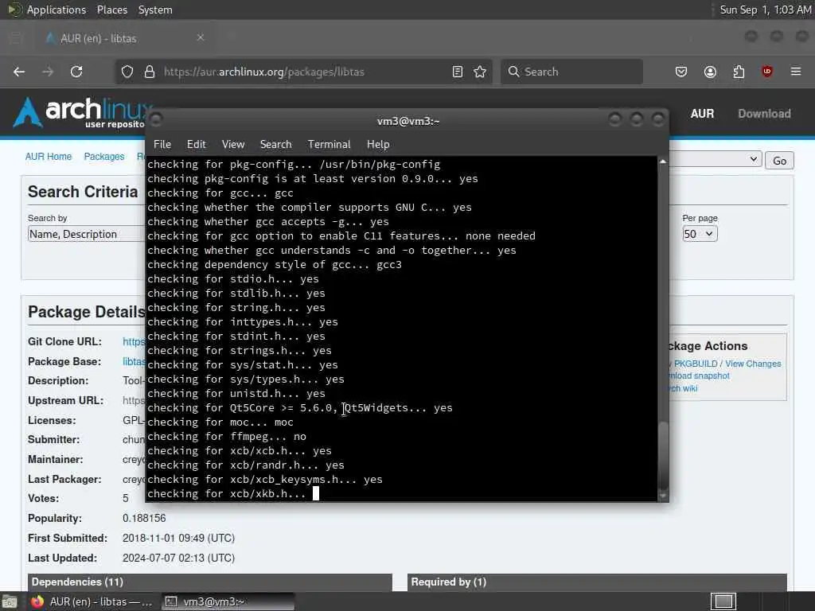Click the MATE logo icon beside Applications
Viewport: 815px width, 611px height.
point(14,10)
